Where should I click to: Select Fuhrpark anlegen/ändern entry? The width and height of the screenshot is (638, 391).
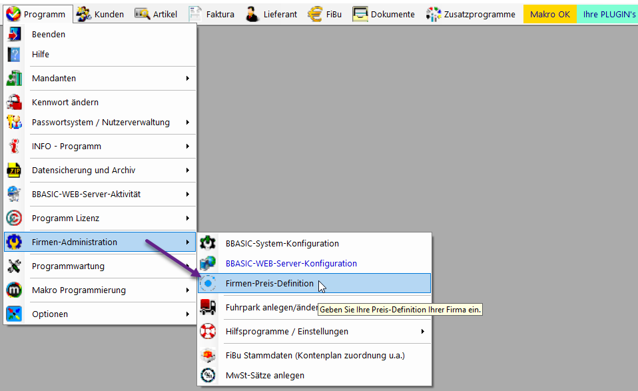[x=314, y=307]
